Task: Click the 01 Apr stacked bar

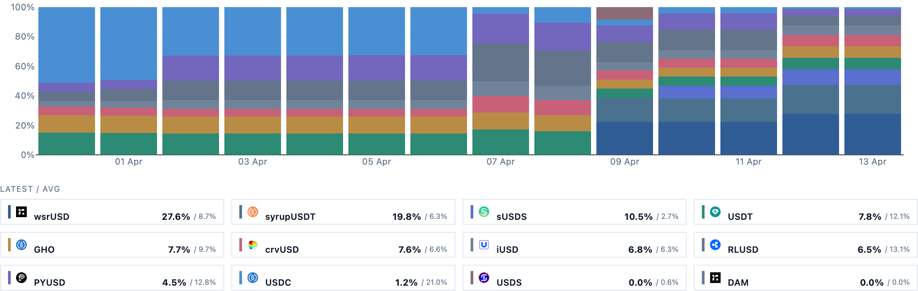Action: tap(128, 81)
